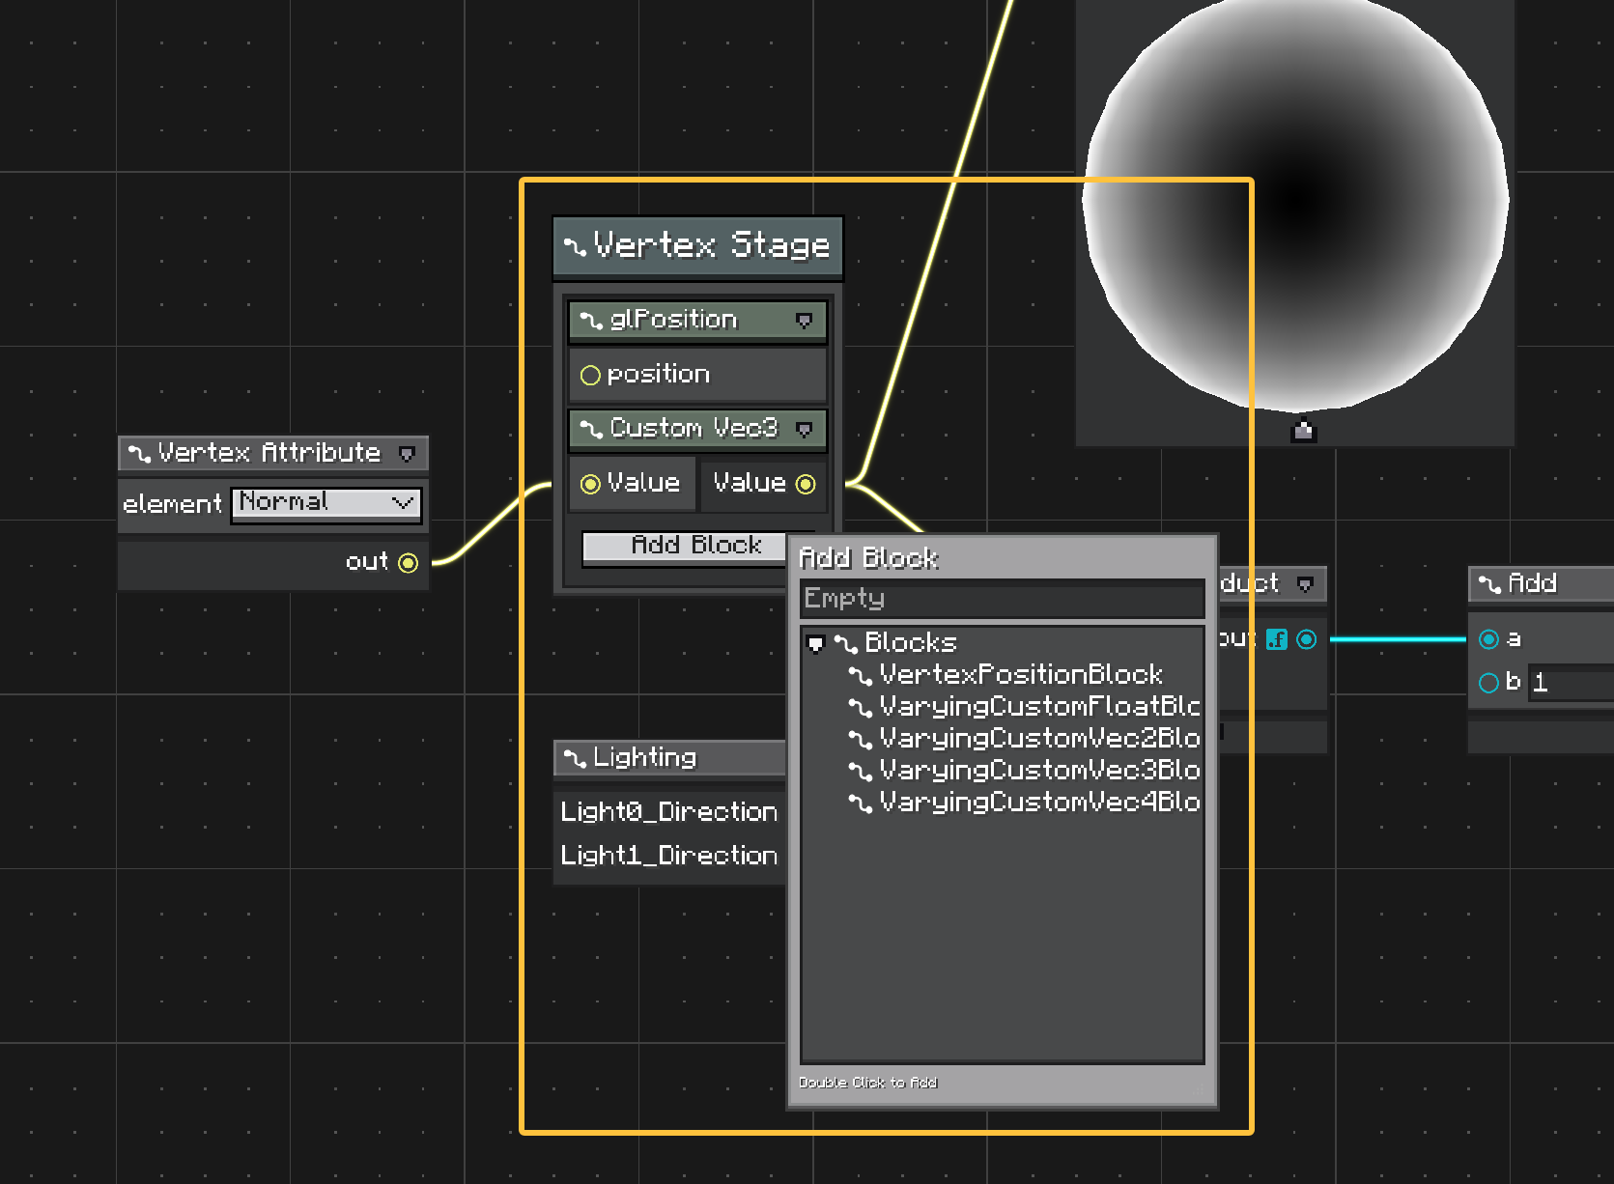Screen dimensions: 1614x1184
Task: Click the glPosition block link icon
Action: click(x=590, y=321)
